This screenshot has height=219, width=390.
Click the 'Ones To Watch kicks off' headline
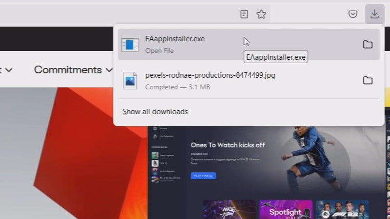pyautogui.click(x=228, y=145)
